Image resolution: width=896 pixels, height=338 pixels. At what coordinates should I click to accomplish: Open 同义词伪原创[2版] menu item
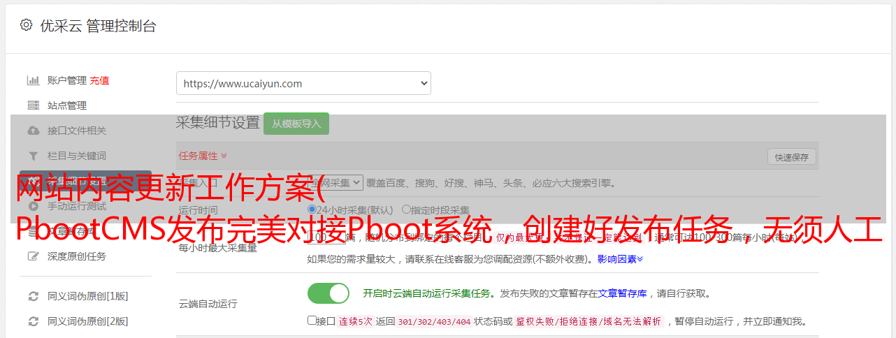click(x=87, y=321)
